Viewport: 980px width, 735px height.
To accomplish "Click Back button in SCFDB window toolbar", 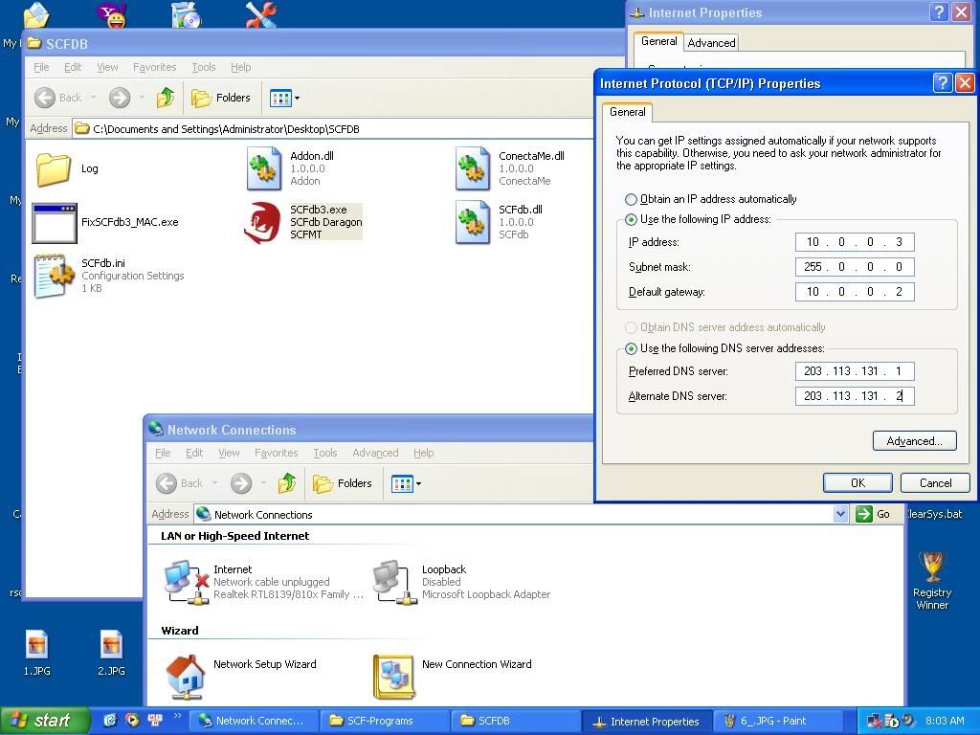I will 58,98.
